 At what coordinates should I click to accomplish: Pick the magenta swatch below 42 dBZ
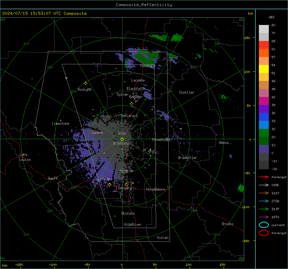pyautogui.click(x=264, y=101)
